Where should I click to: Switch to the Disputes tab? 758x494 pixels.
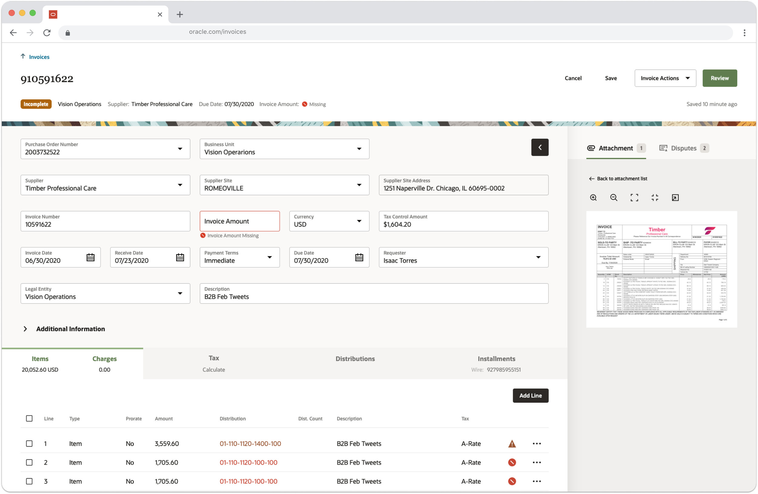pos(683,148)
